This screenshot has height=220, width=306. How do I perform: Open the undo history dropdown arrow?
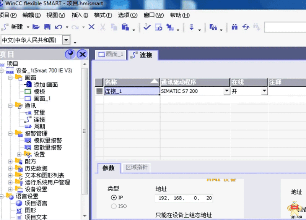coord(67,27)
